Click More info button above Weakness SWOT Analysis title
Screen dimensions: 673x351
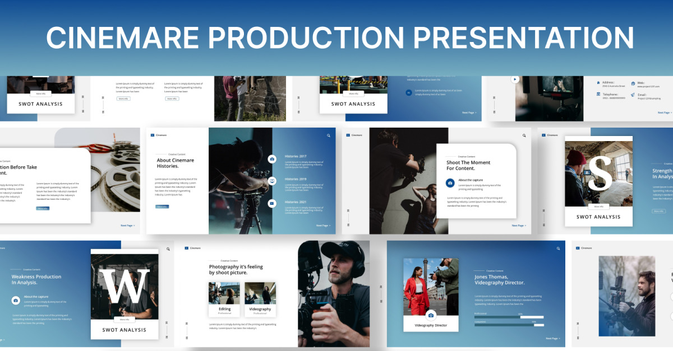pyautogui.click(x=124, y=320)
